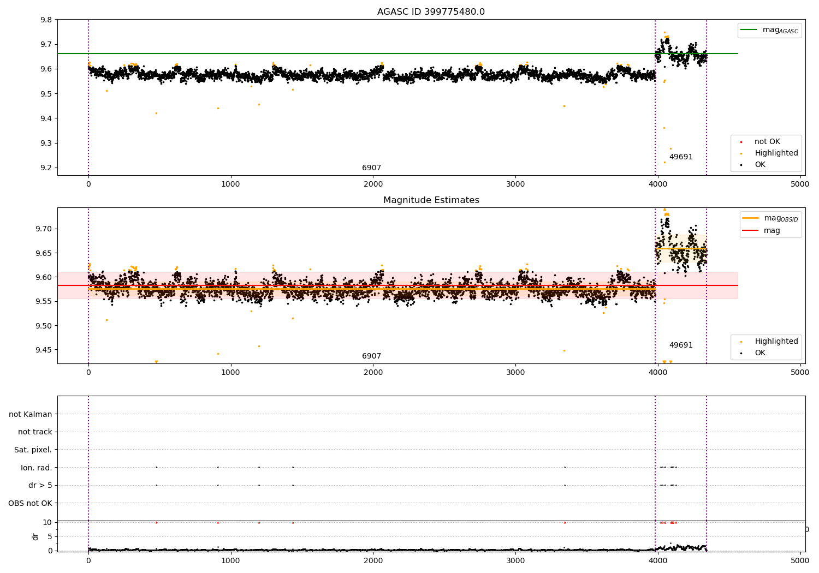Viewport: 819px width, 573px height.
Task: Click the green line sample in the mag AGASC legend
Action: [750, 30]
